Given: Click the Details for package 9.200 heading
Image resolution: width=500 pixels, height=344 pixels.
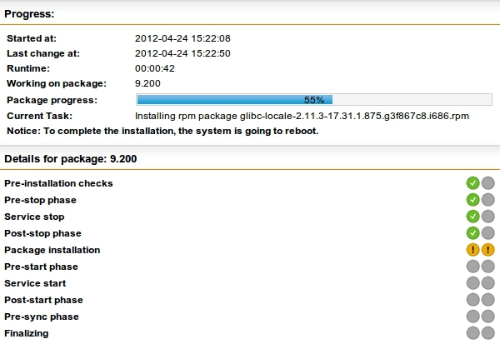Looking at the screenshot, I should (70, 157).
